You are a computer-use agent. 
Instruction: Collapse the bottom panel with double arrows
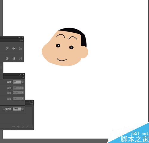coord(29,101)
